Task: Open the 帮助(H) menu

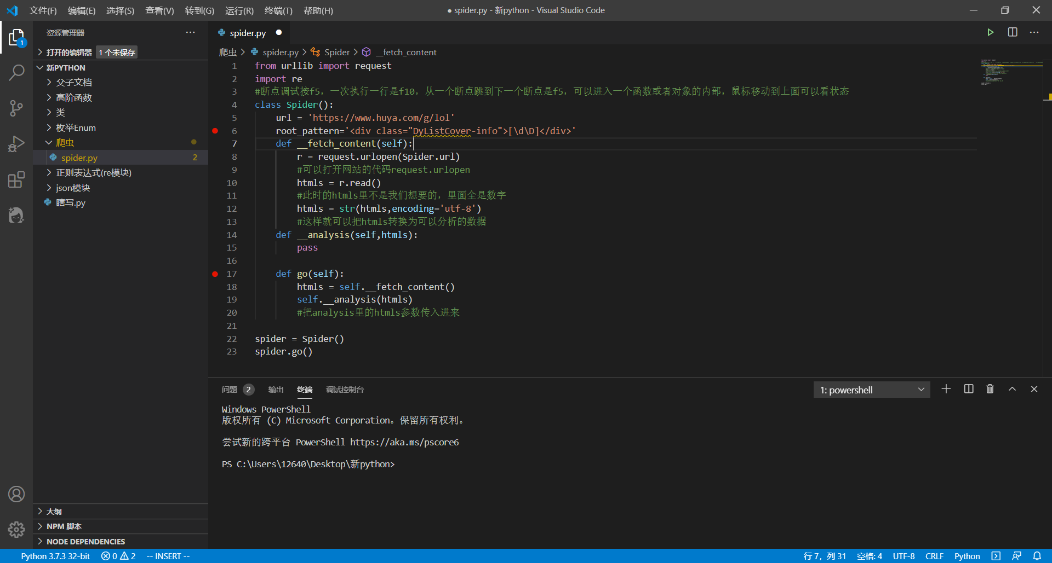Action: [318, 10]
